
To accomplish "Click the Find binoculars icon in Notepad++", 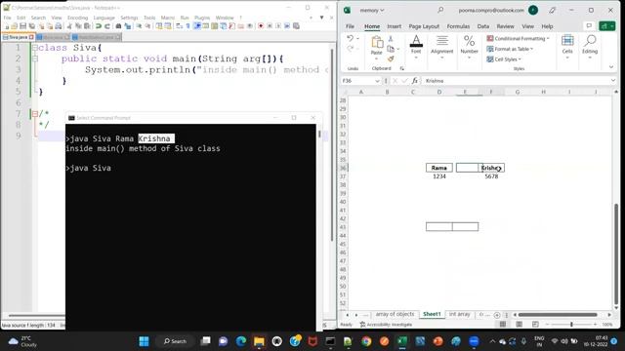I will click(x=118, y=26).
